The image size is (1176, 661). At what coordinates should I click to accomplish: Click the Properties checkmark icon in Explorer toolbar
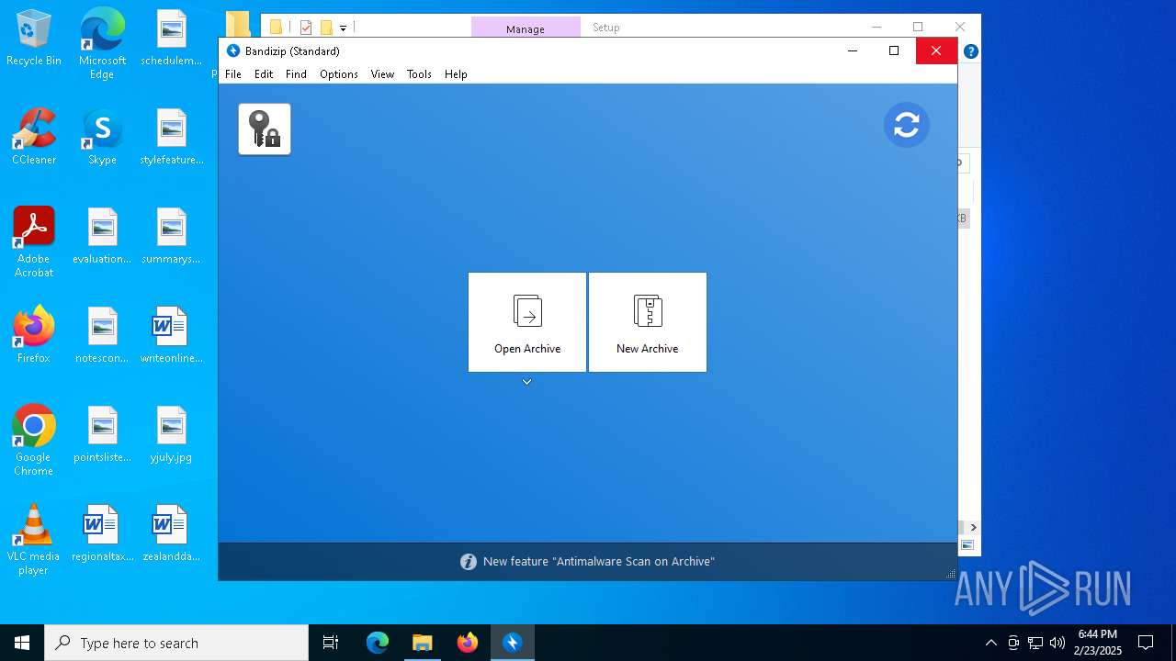click(306, 28)
